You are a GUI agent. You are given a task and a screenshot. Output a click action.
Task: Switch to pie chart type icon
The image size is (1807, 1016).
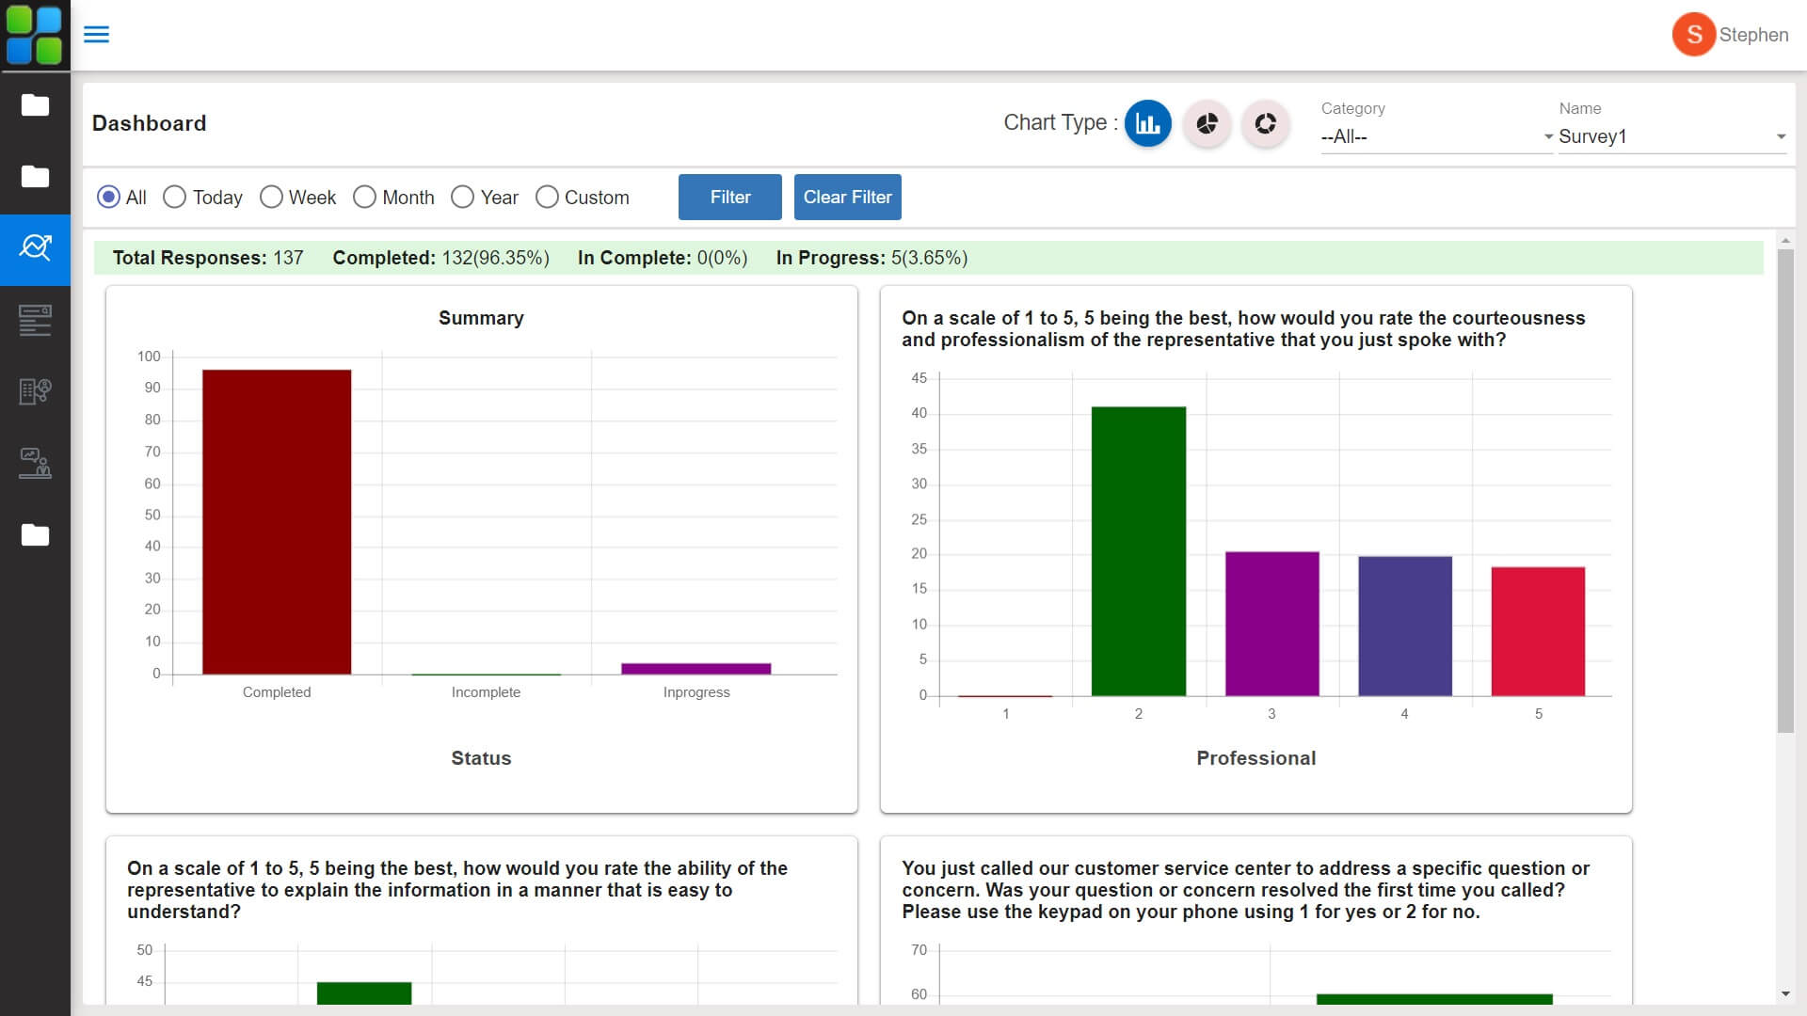click(x=1207, y=123)
